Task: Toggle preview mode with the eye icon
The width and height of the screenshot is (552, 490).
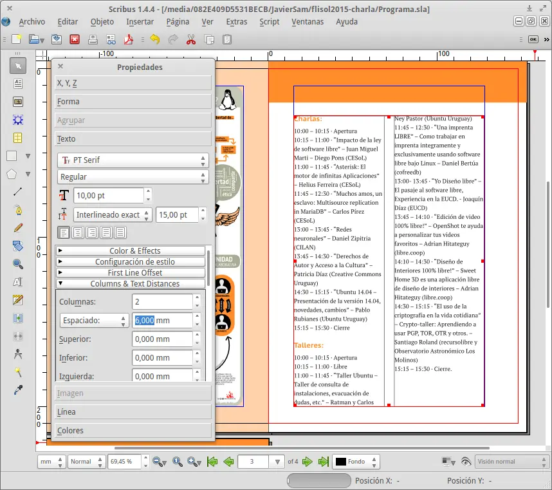Action: [x=466, y=462]
